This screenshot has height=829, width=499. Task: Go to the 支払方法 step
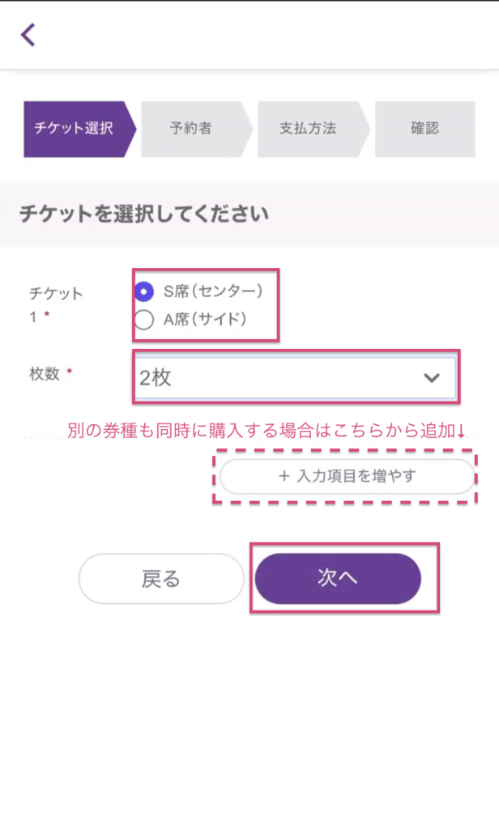pos(308,129)
